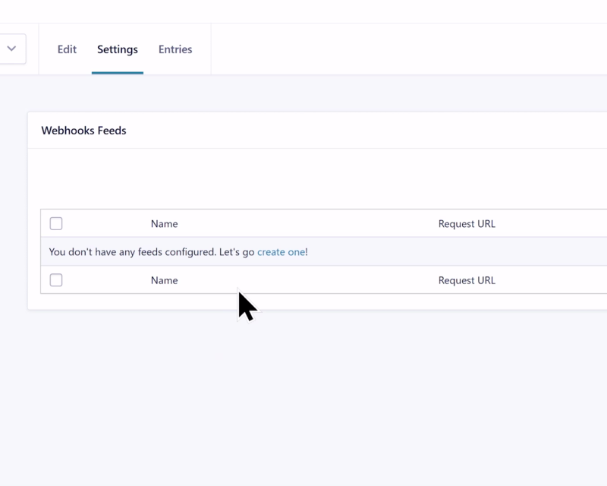
Task: Click empty space above the feeds table
Action: [303, 178]
